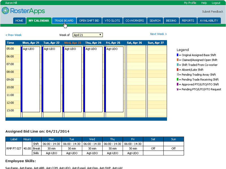Click the Prev Week link
This screenshot has width=226, height=169.
(14, 35)
